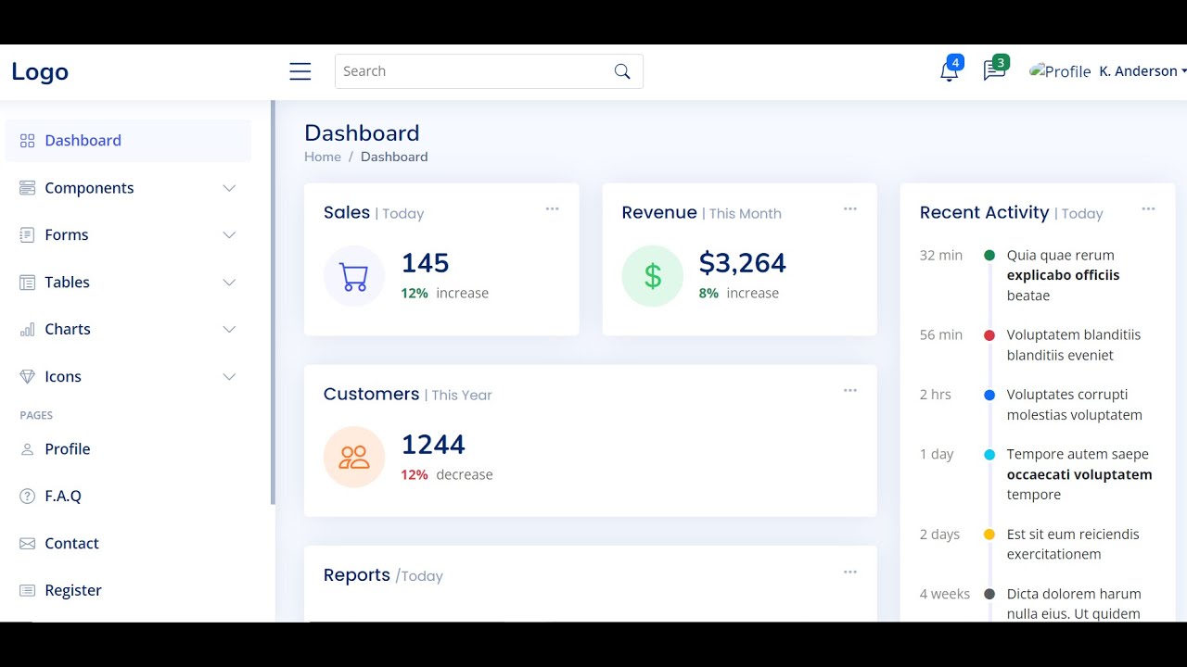1187x667 pixels.
Task: Open the messages chat icon
Action: (994, 71)
